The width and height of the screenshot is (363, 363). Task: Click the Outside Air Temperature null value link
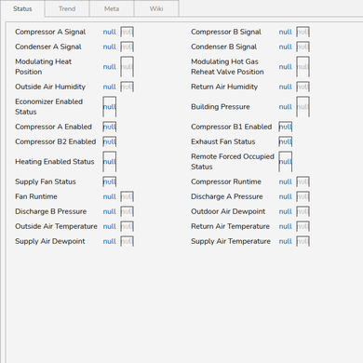pyautogui.click(x=110, y=226)
